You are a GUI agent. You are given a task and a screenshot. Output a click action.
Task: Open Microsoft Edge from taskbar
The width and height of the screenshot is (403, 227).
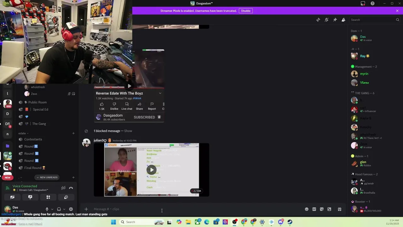pyautogui.click(x=207, y=222)
